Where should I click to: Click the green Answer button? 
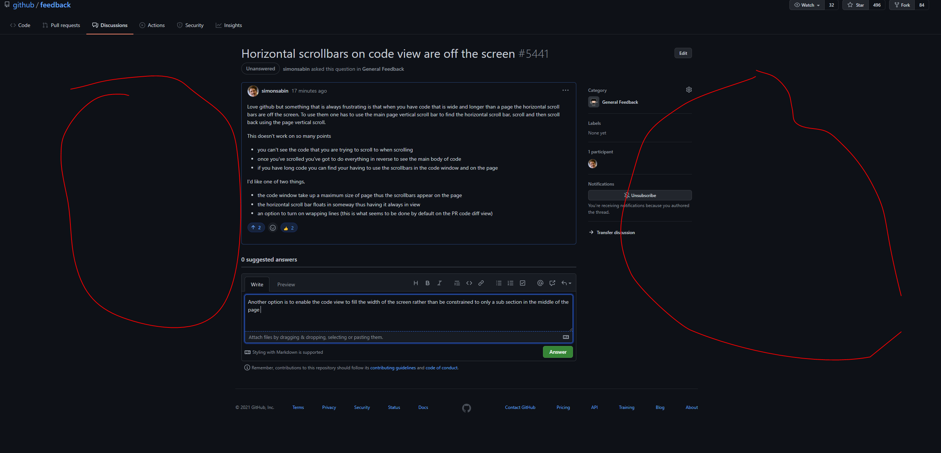tap(557, 352)
